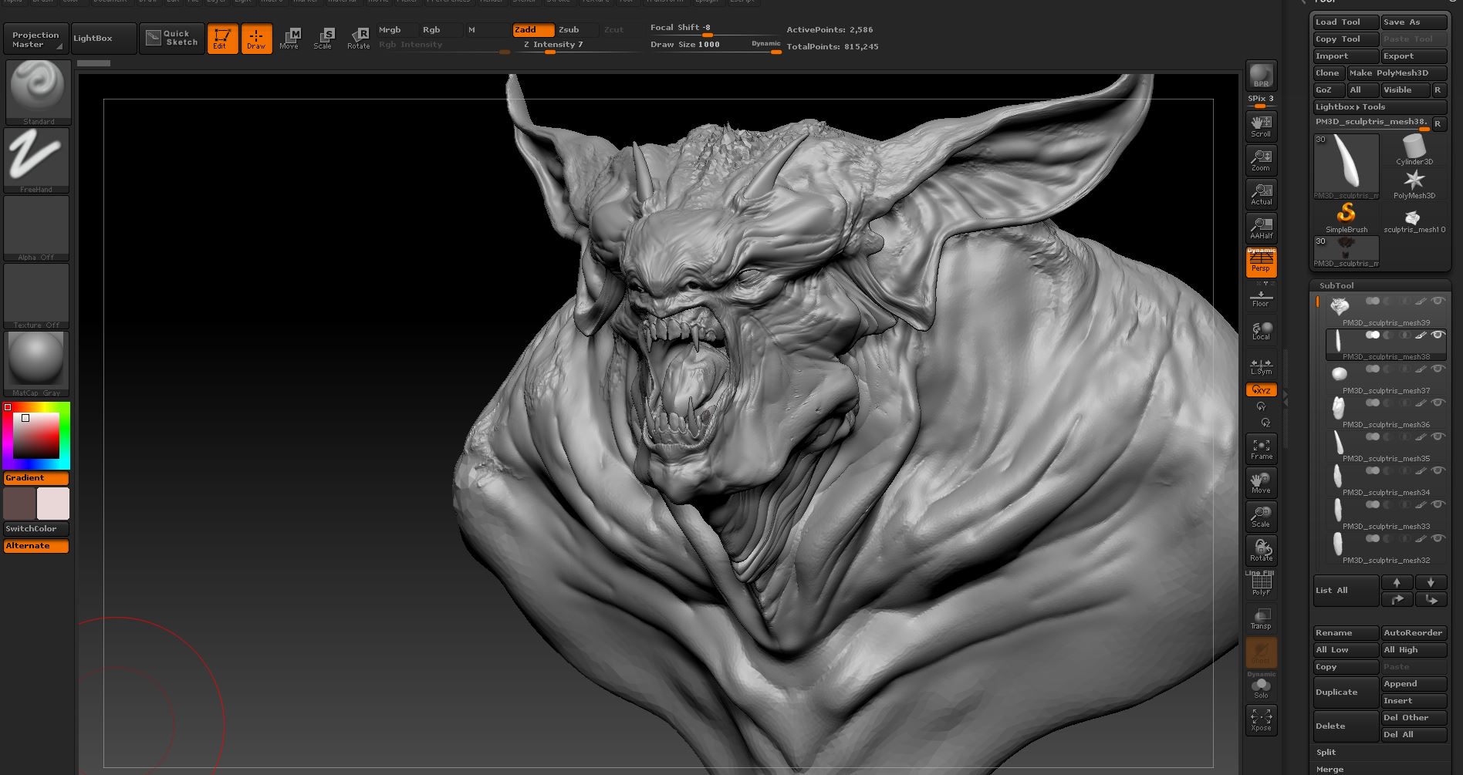Viewport: 1463px width, 775px height.
Task: Toggle the eye on PM3D_sculptris_mesh34
Action: tap(1438, 470)
